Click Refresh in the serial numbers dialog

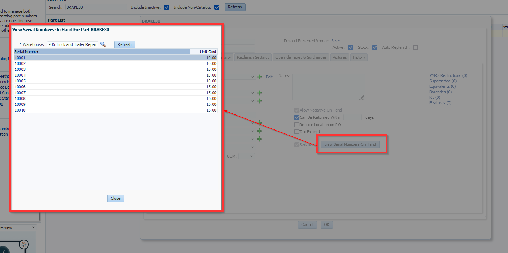[125, 44]
